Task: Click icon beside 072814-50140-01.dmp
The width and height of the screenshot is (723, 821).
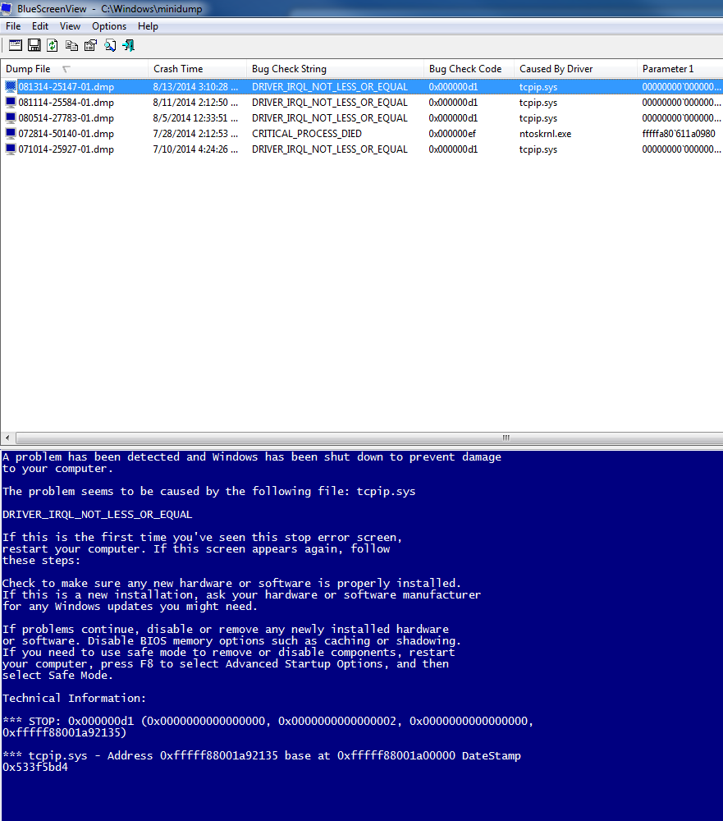Action: coord(11,134)
